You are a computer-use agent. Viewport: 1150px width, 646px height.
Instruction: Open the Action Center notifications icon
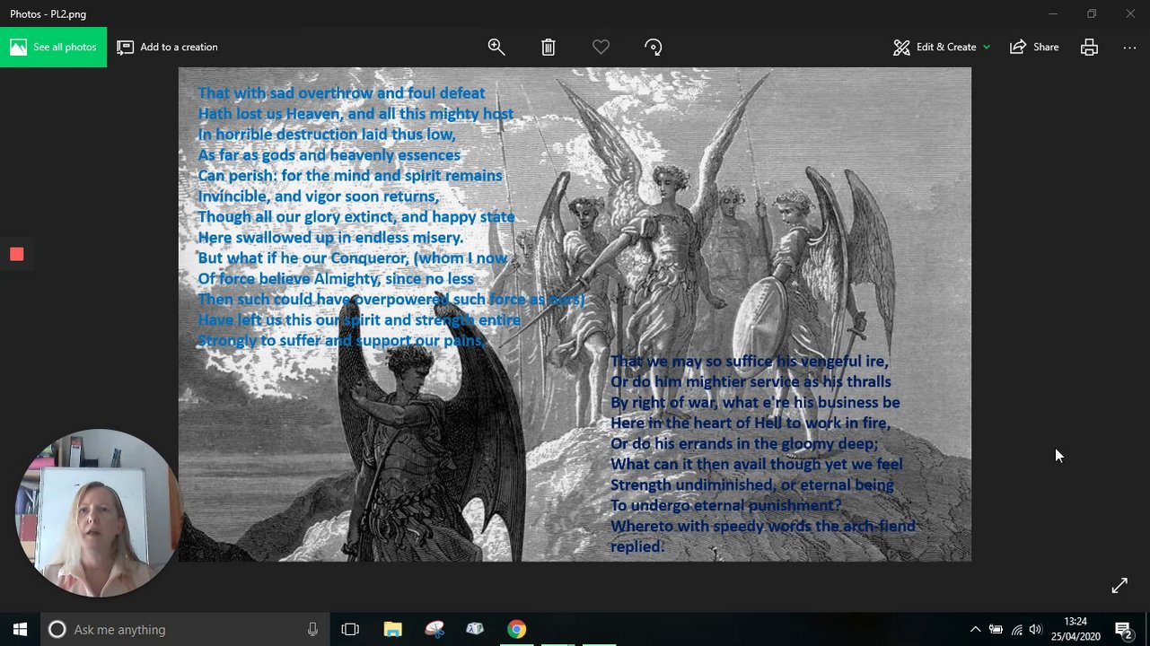coord(1122,629)
